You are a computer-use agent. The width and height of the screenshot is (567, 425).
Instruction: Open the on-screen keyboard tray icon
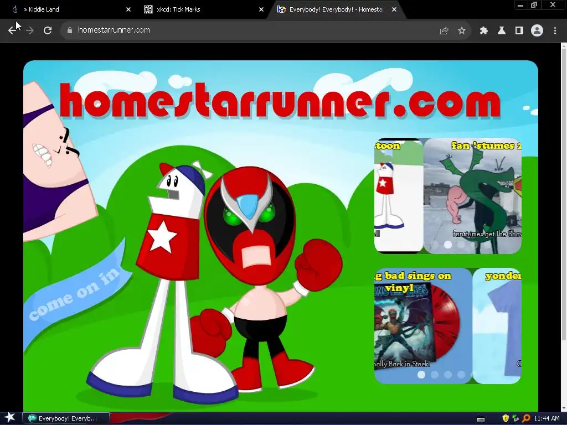click(x=481, y=419)
